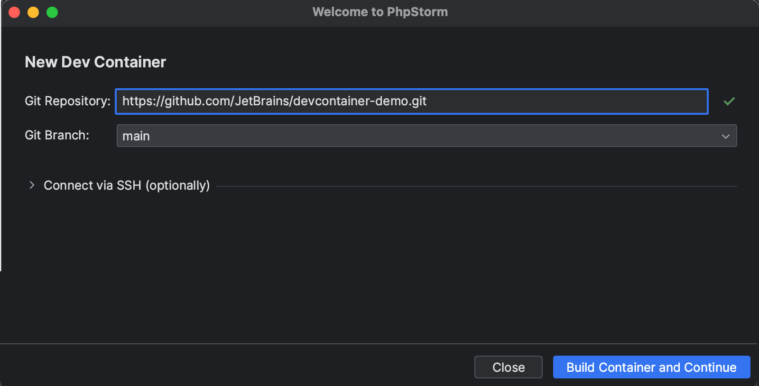759x386 pixels.
Task: Click the devcontainer-demo.git text in the URL
Action: [360, 101]
